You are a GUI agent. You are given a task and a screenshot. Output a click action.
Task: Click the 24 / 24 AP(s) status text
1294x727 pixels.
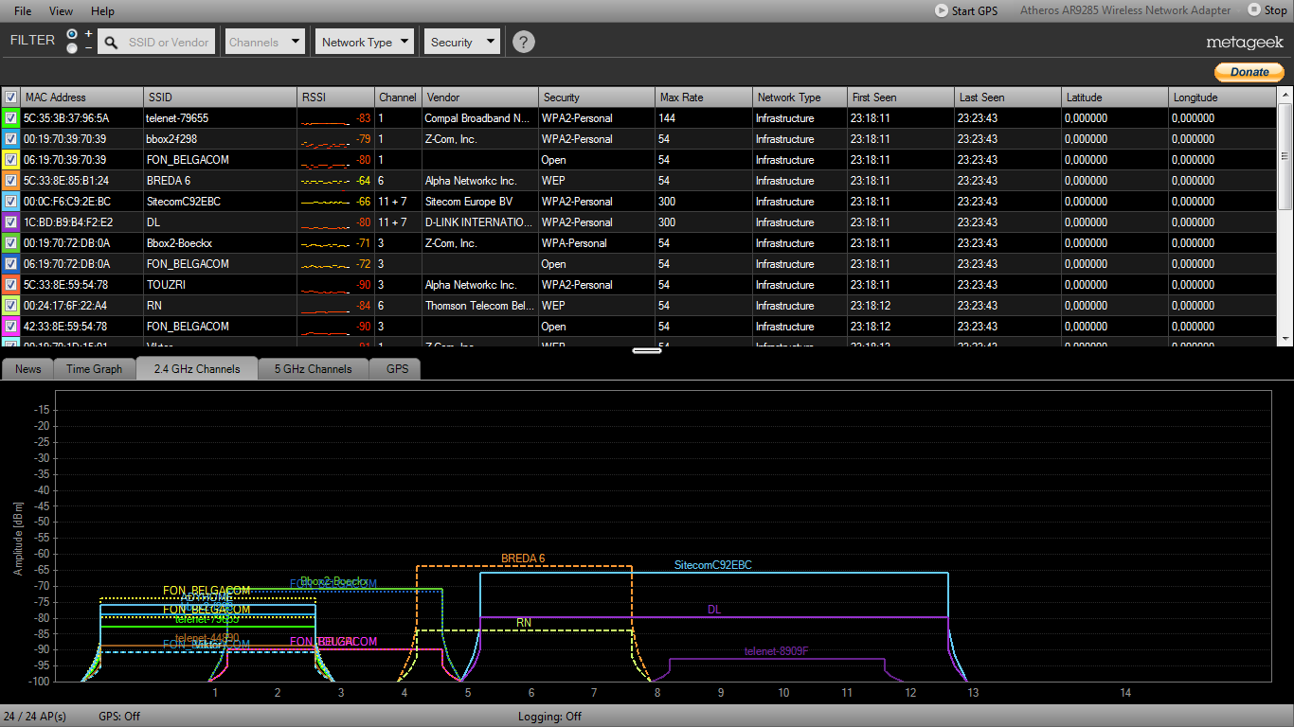click(35, 717)
